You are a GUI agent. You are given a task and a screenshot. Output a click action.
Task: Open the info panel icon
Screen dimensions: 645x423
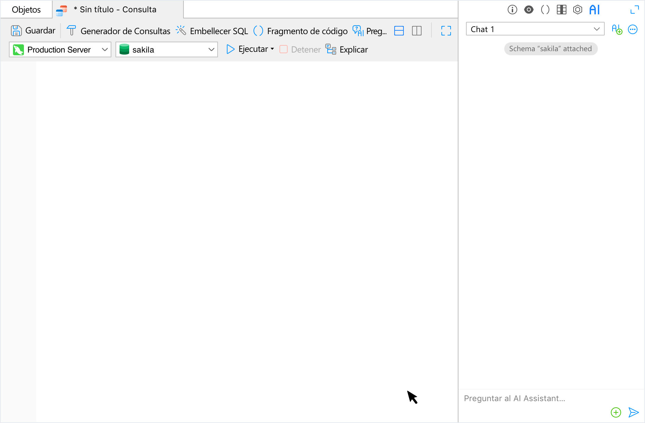(x=512, y=10)
